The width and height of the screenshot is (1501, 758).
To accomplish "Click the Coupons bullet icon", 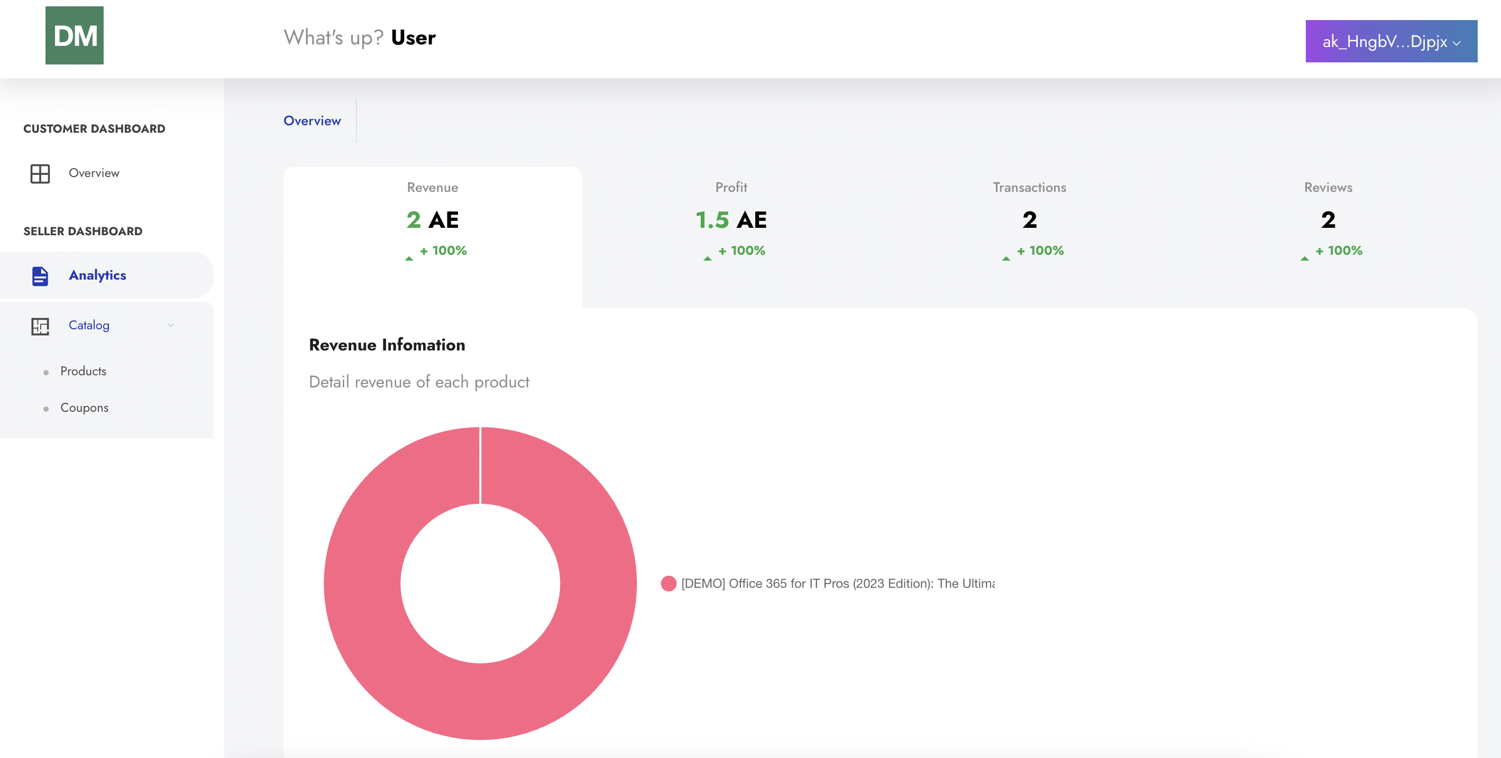I will point(46,409).
